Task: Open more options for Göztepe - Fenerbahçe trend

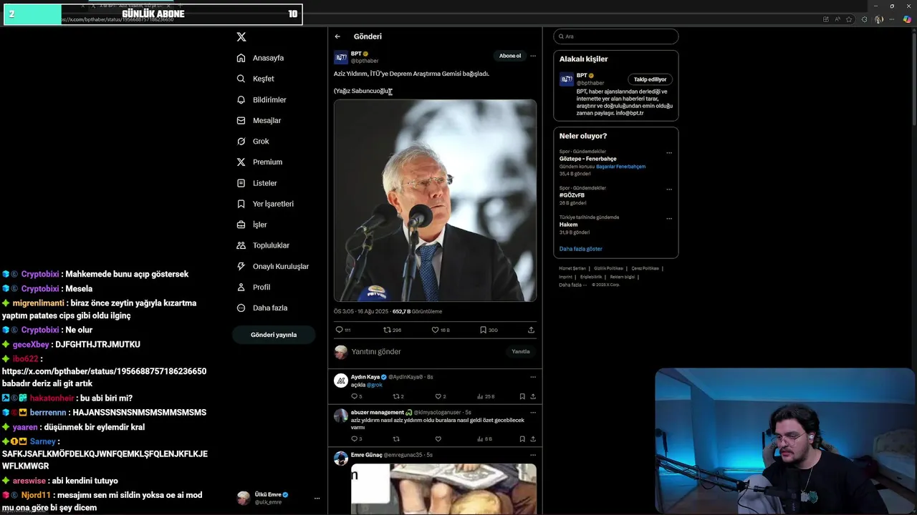Action: pos(669,152)
